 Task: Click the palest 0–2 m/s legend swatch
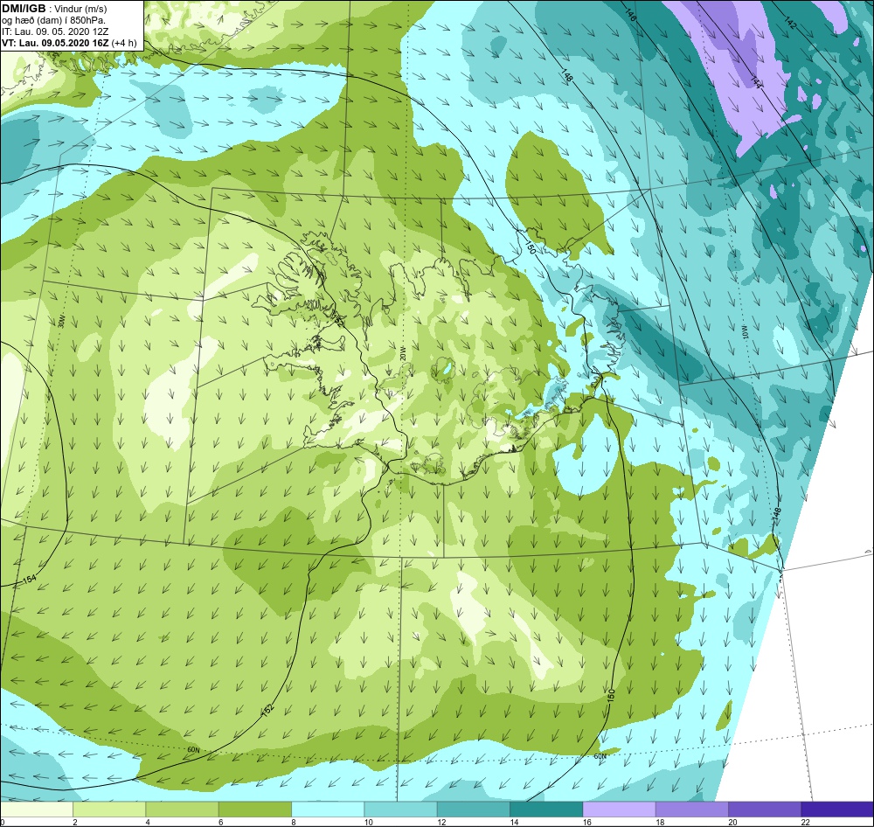coord(36,809)
